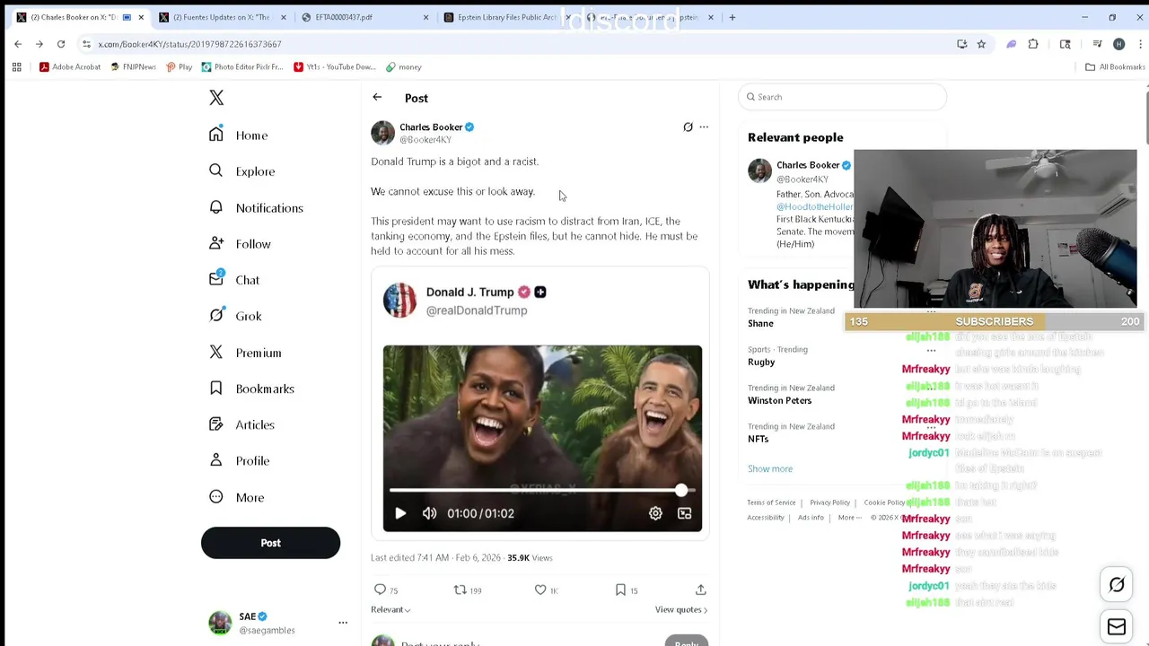This screenshot has width=1149, height=646.
Task: Open Chat in the sidebar
Action: pos(233,280)
